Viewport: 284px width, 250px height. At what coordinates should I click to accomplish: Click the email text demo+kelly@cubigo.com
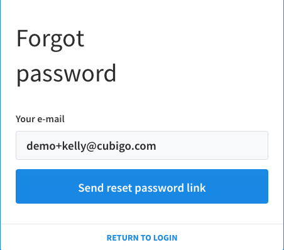(91, 146)
